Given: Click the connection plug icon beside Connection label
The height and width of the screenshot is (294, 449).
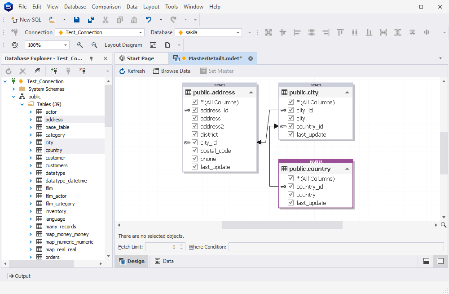Looking at the screenshot, I should point(14,32).
